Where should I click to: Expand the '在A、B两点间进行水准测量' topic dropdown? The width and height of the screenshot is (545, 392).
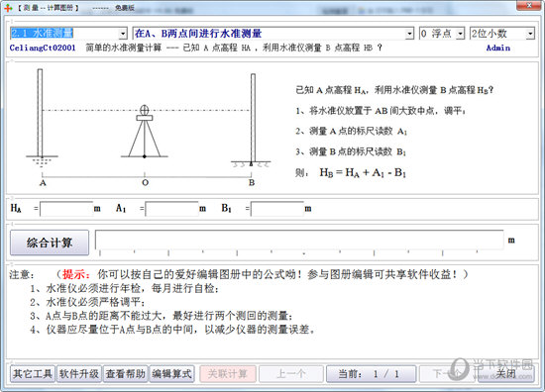[409, 34]
